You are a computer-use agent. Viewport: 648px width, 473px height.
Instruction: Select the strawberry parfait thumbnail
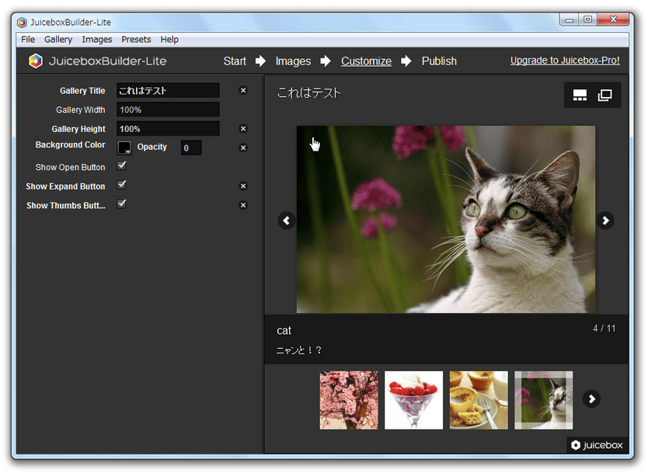pos(413,400)
